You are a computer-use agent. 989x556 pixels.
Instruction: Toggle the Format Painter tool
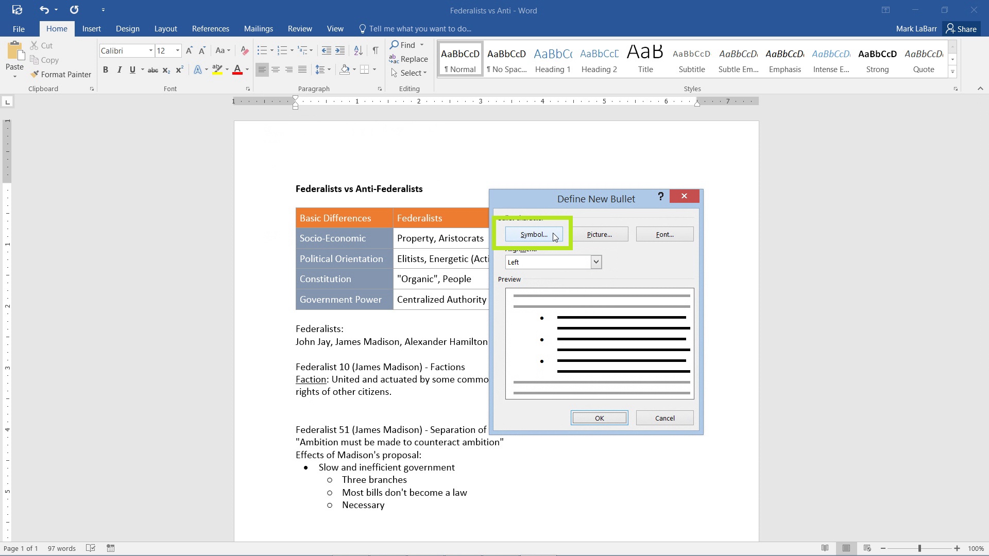pyautogui.click(x=61, y=74)
